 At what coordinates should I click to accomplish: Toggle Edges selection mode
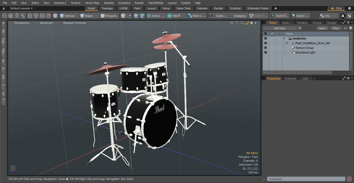coord(89,16)
